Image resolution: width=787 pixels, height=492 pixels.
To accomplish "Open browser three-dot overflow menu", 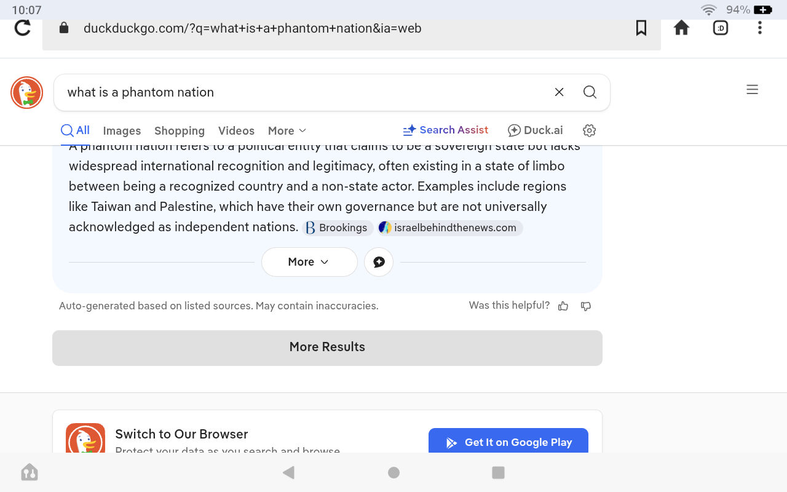I will pos(760,28).
